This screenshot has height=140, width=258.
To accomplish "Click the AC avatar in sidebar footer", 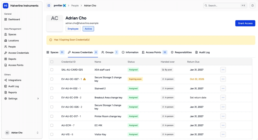I will pyautogui.click(x=7, y=133).
